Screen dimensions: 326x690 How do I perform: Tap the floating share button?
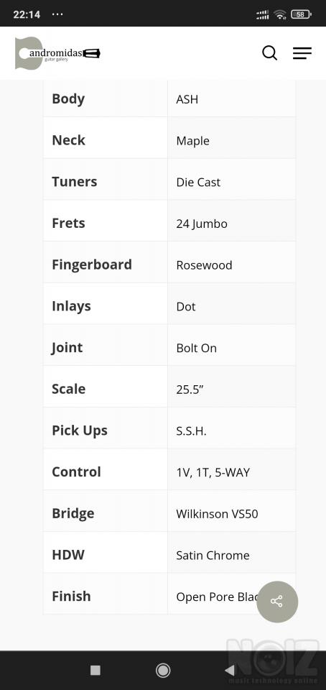click(276, 602)
